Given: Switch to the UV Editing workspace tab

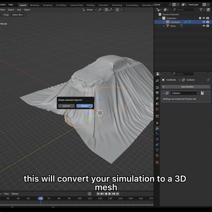Looking at the screenshot, I should click(x=61, y=5).
